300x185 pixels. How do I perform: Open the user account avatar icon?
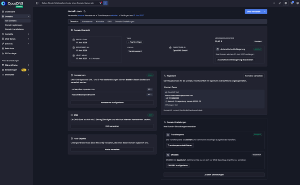coord(298,3)
